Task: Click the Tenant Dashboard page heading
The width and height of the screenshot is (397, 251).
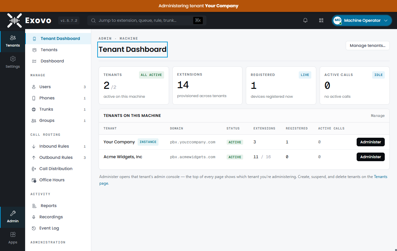Action: click(x=133, y=50)
